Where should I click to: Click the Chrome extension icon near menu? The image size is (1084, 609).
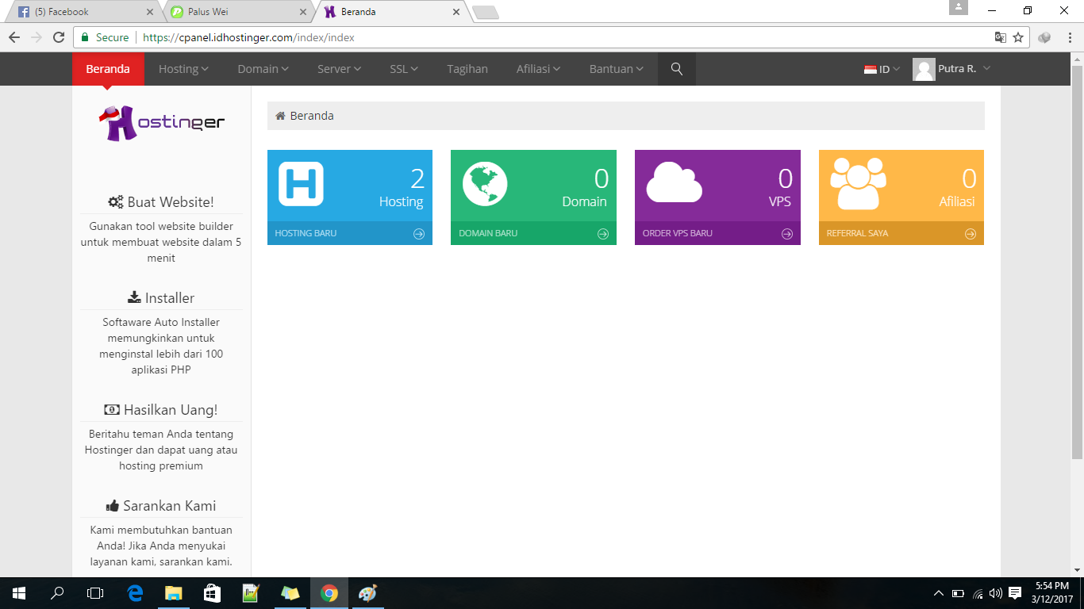[x=1044, y=37]
